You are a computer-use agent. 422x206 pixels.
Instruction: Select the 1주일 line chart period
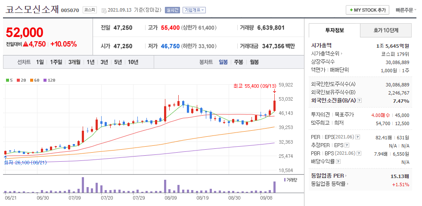[56, 62]
